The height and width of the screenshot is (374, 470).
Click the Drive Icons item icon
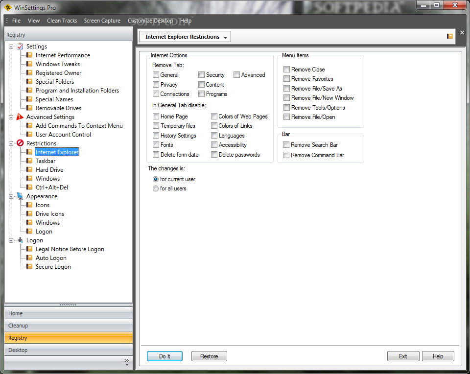(x=29, y=213)
